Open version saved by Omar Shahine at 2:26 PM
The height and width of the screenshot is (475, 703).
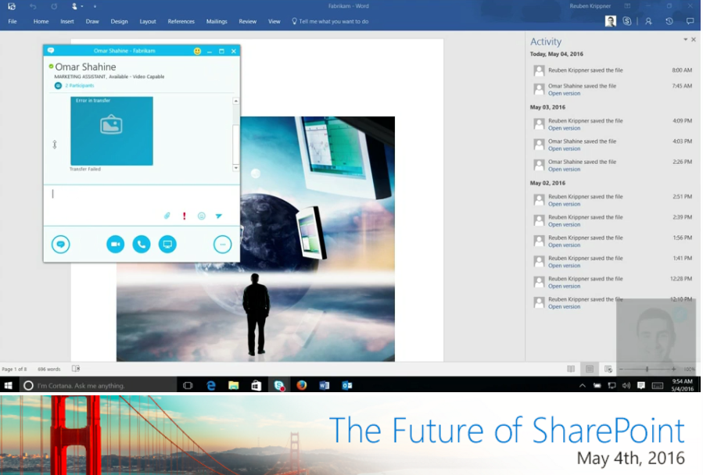[x=564, y=169]
